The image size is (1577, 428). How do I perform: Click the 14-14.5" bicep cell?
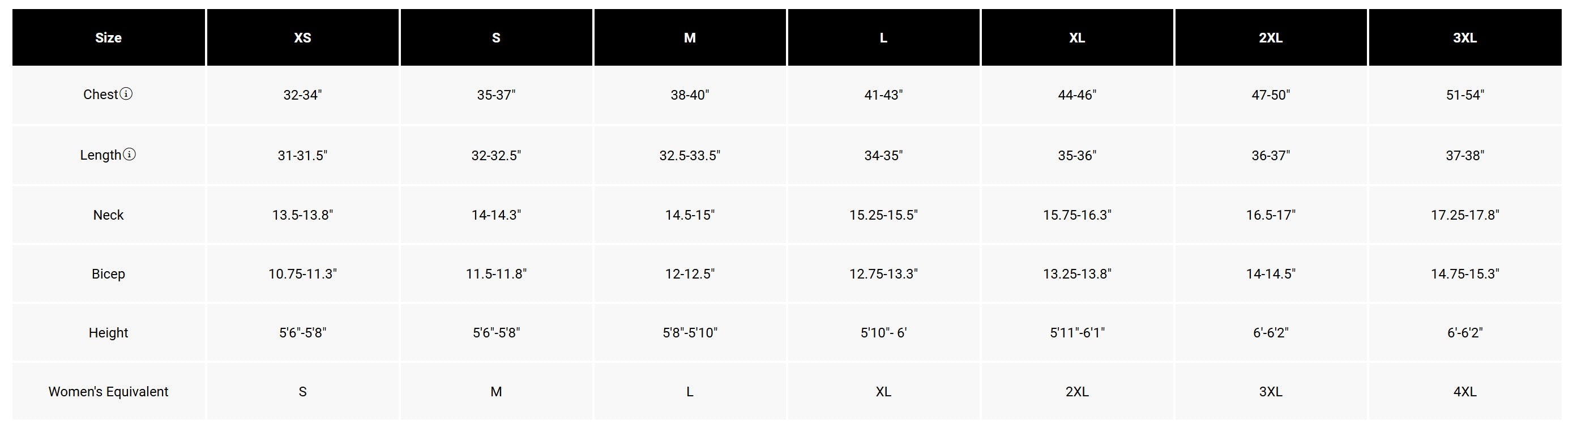(x=1271, y=273)
